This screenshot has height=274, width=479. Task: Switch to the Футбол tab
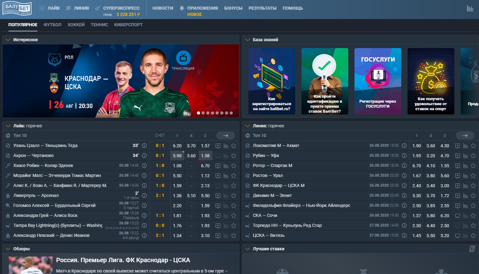pos(52,25)
